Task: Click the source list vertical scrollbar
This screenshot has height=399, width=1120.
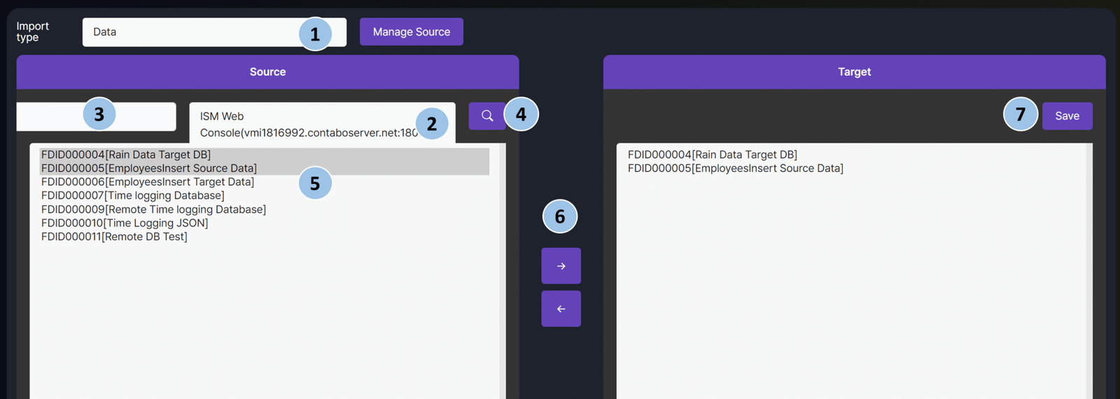Action: [502, 280]
